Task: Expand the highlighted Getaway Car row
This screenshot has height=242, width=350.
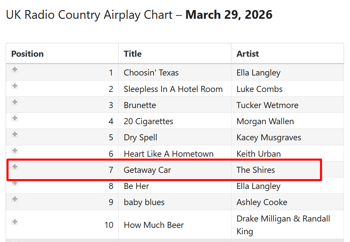Action: (x=14, y=166)
